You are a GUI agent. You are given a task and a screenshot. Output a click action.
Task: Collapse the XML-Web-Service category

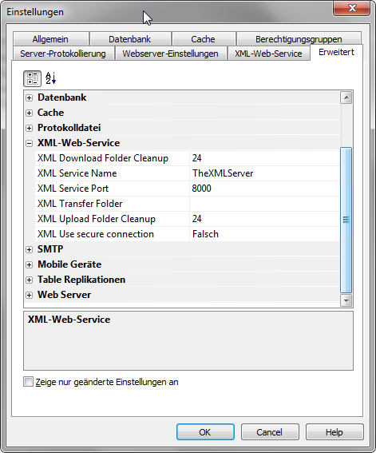pos(29,143)
